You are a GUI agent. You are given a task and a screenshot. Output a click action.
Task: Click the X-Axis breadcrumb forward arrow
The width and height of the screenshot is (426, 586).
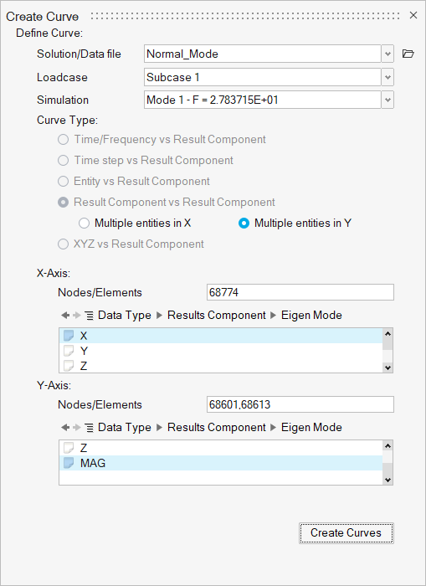[77, 316]
